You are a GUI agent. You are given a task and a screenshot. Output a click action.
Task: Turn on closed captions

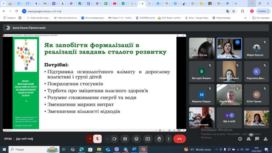tap(125, 139)
